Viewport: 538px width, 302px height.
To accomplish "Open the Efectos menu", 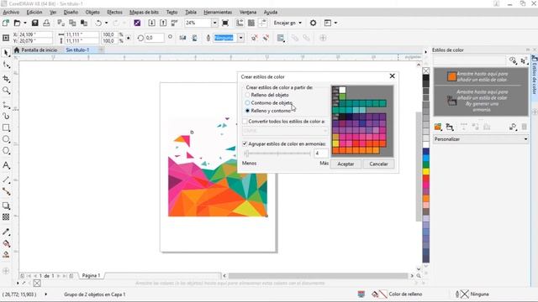I will [114, 12].
